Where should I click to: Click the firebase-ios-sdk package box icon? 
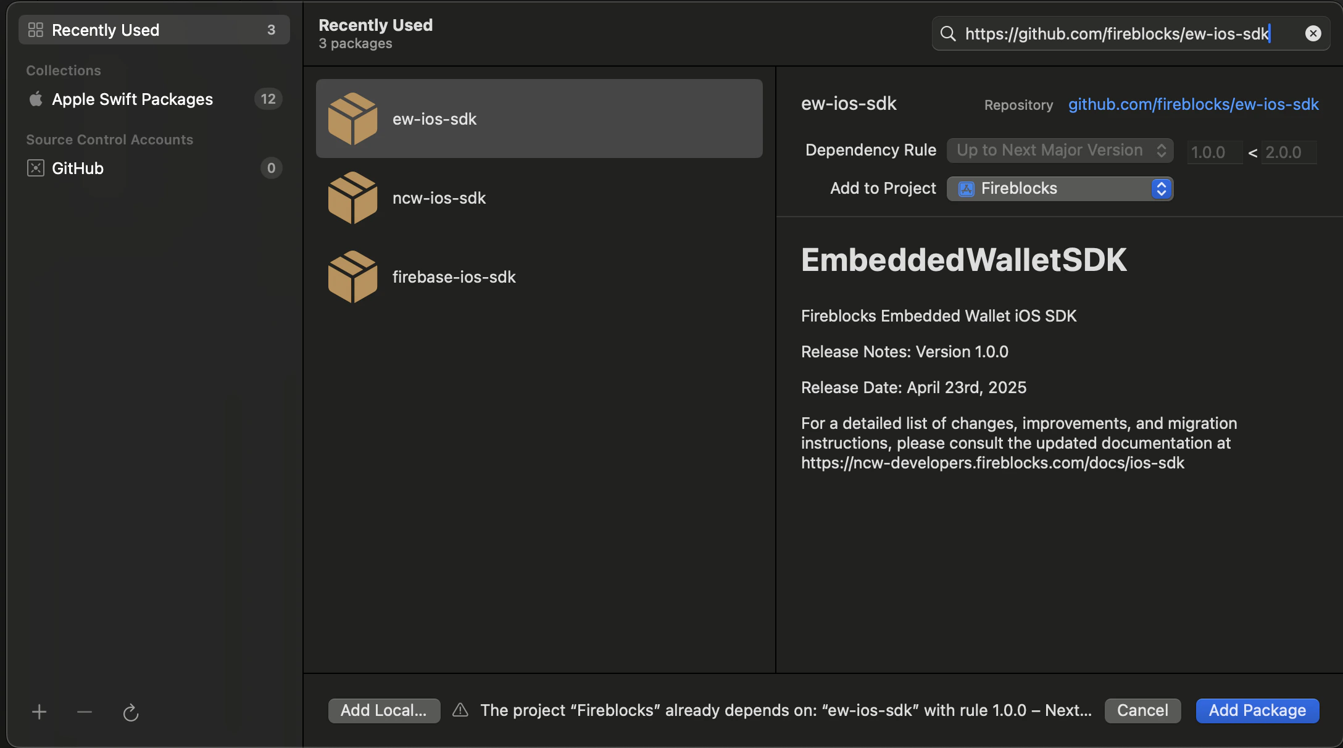pos(352,276)
